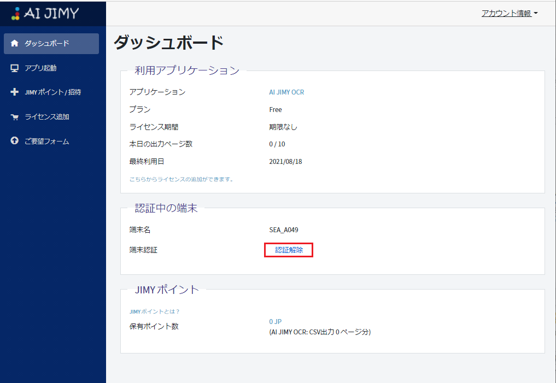Click the 認証中の端末 section title

[x=166, y=208]
